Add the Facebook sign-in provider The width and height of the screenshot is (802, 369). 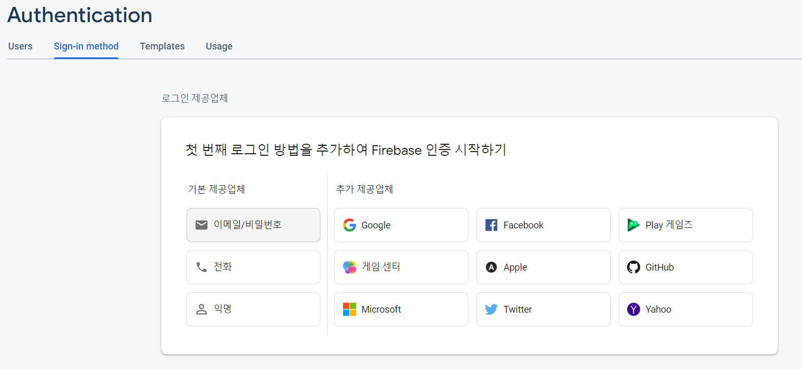[x=543, y=225]
